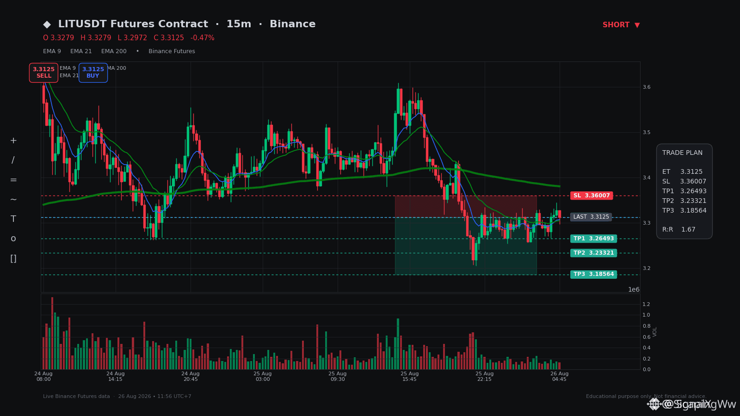The image size is (740, 416).
Task: Select the text T tool
Action: 13,219
